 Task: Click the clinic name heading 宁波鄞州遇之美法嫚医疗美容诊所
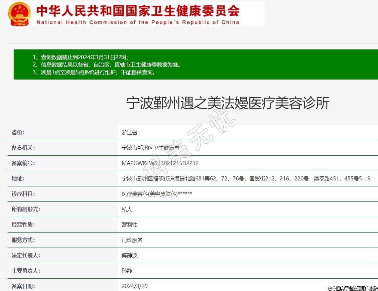228,103
